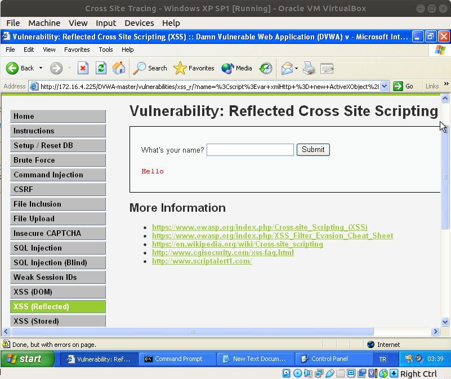Click the keys icon in system tray
Viewport: 451px width, 379px height.
[409, 359]
